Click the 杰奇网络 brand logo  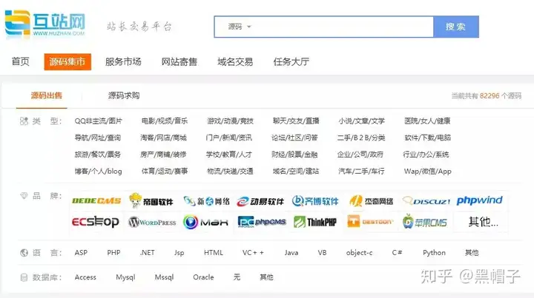coord(371,201)
